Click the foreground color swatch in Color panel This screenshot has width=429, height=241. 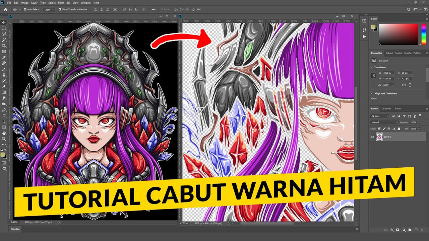373,27
